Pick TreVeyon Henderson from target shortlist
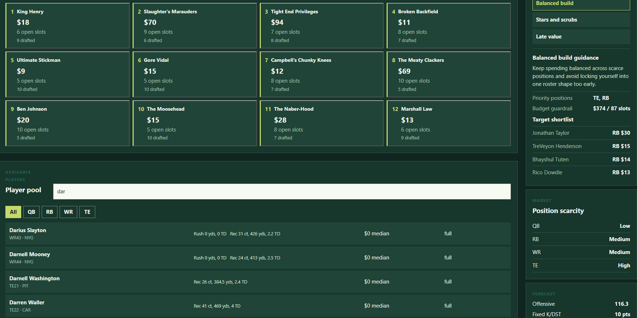 [x=581, y=146]
